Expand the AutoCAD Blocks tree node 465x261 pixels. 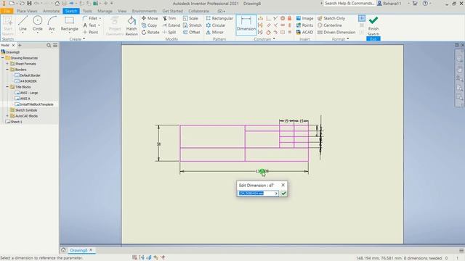[x=7, y=116]
